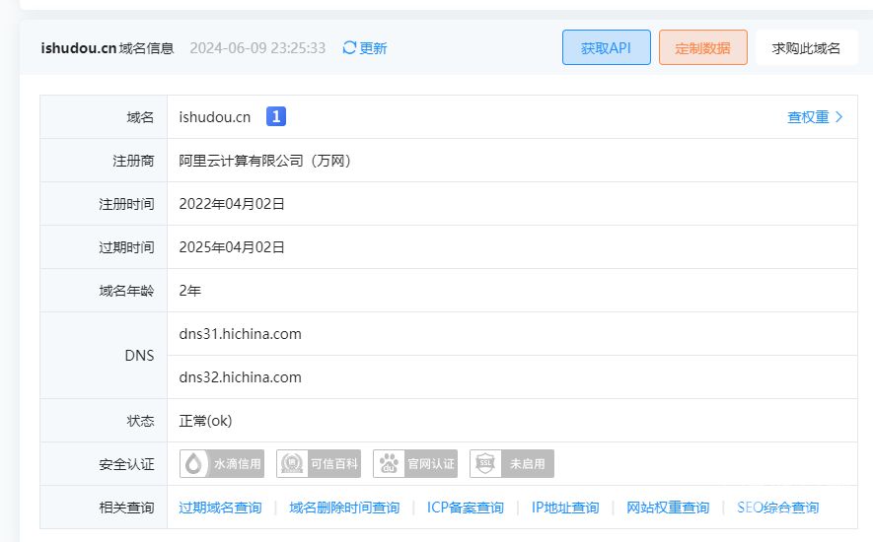Click status value 正常(ok)

(205, 421)
